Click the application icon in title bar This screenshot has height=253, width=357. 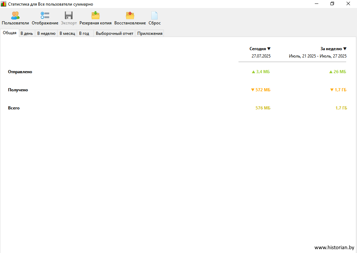tap(3, 4)
